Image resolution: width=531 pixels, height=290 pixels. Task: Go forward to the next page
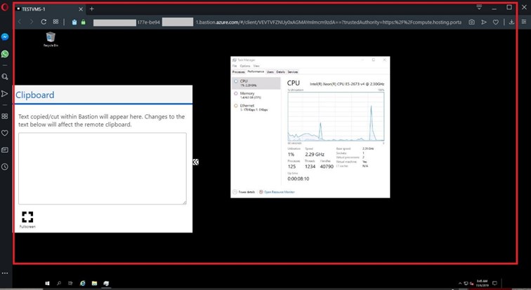32,22
